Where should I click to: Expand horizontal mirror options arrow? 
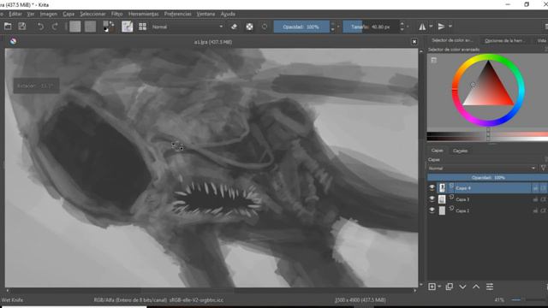pos(431,27)
